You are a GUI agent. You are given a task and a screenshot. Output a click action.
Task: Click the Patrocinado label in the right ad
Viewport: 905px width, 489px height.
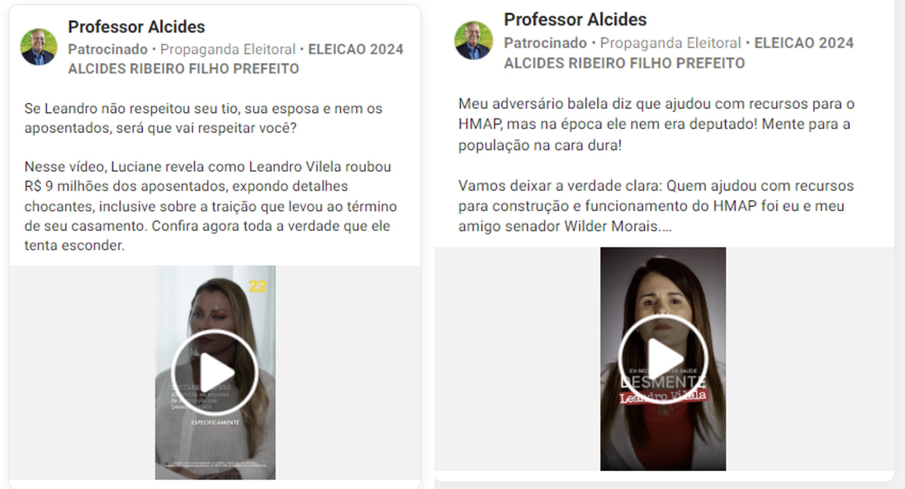(545, 43)
